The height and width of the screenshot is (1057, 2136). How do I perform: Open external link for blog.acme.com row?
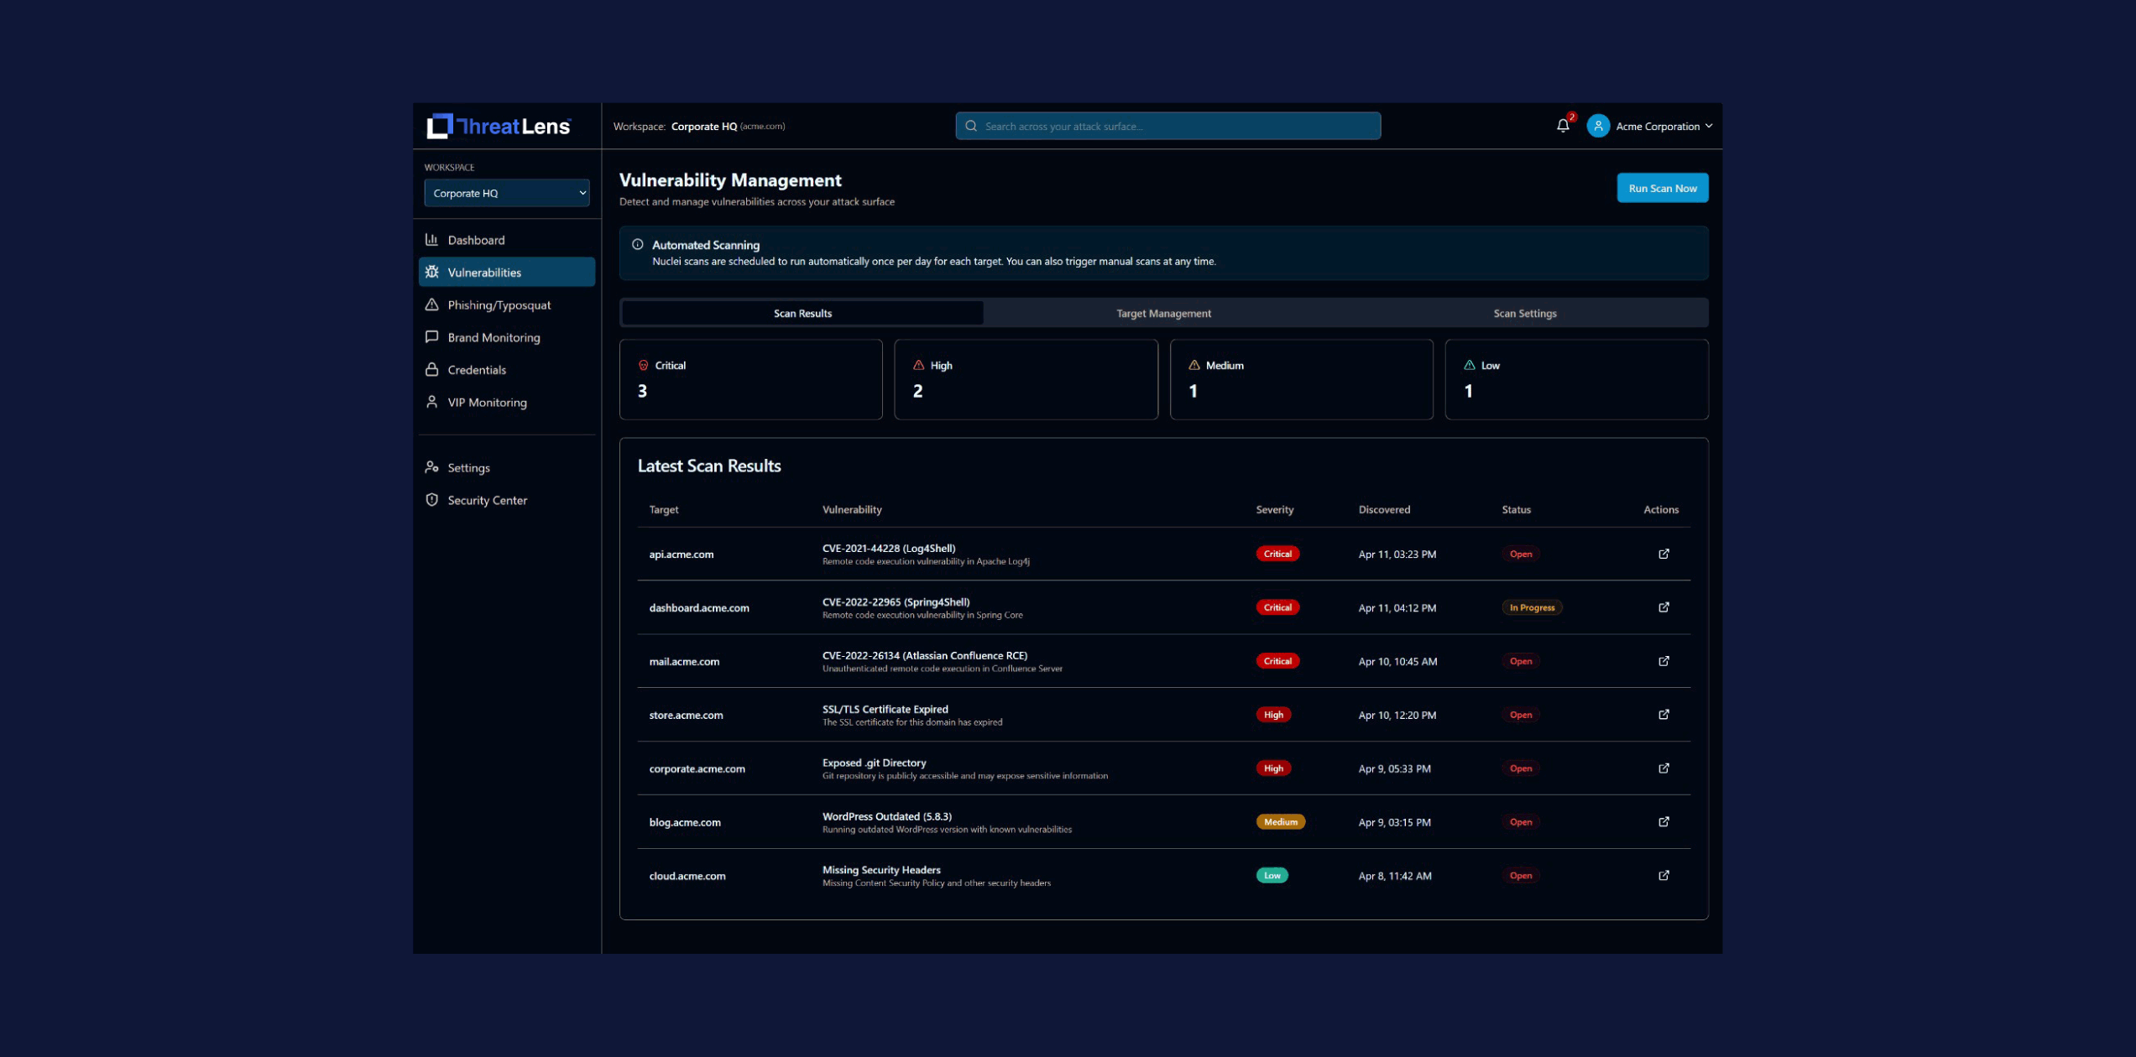pyautogui.click(x=1663, y=821)
